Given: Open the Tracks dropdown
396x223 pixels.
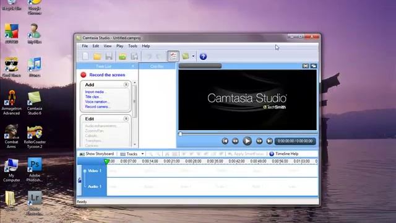Looking at the screenshot, I should tap(132, 154).
